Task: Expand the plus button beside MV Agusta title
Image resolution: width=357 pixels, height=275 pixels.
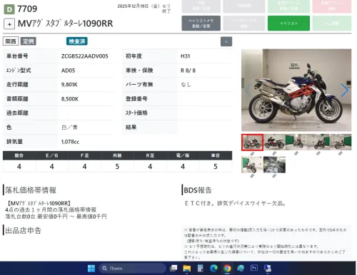Action: (9, 24)
